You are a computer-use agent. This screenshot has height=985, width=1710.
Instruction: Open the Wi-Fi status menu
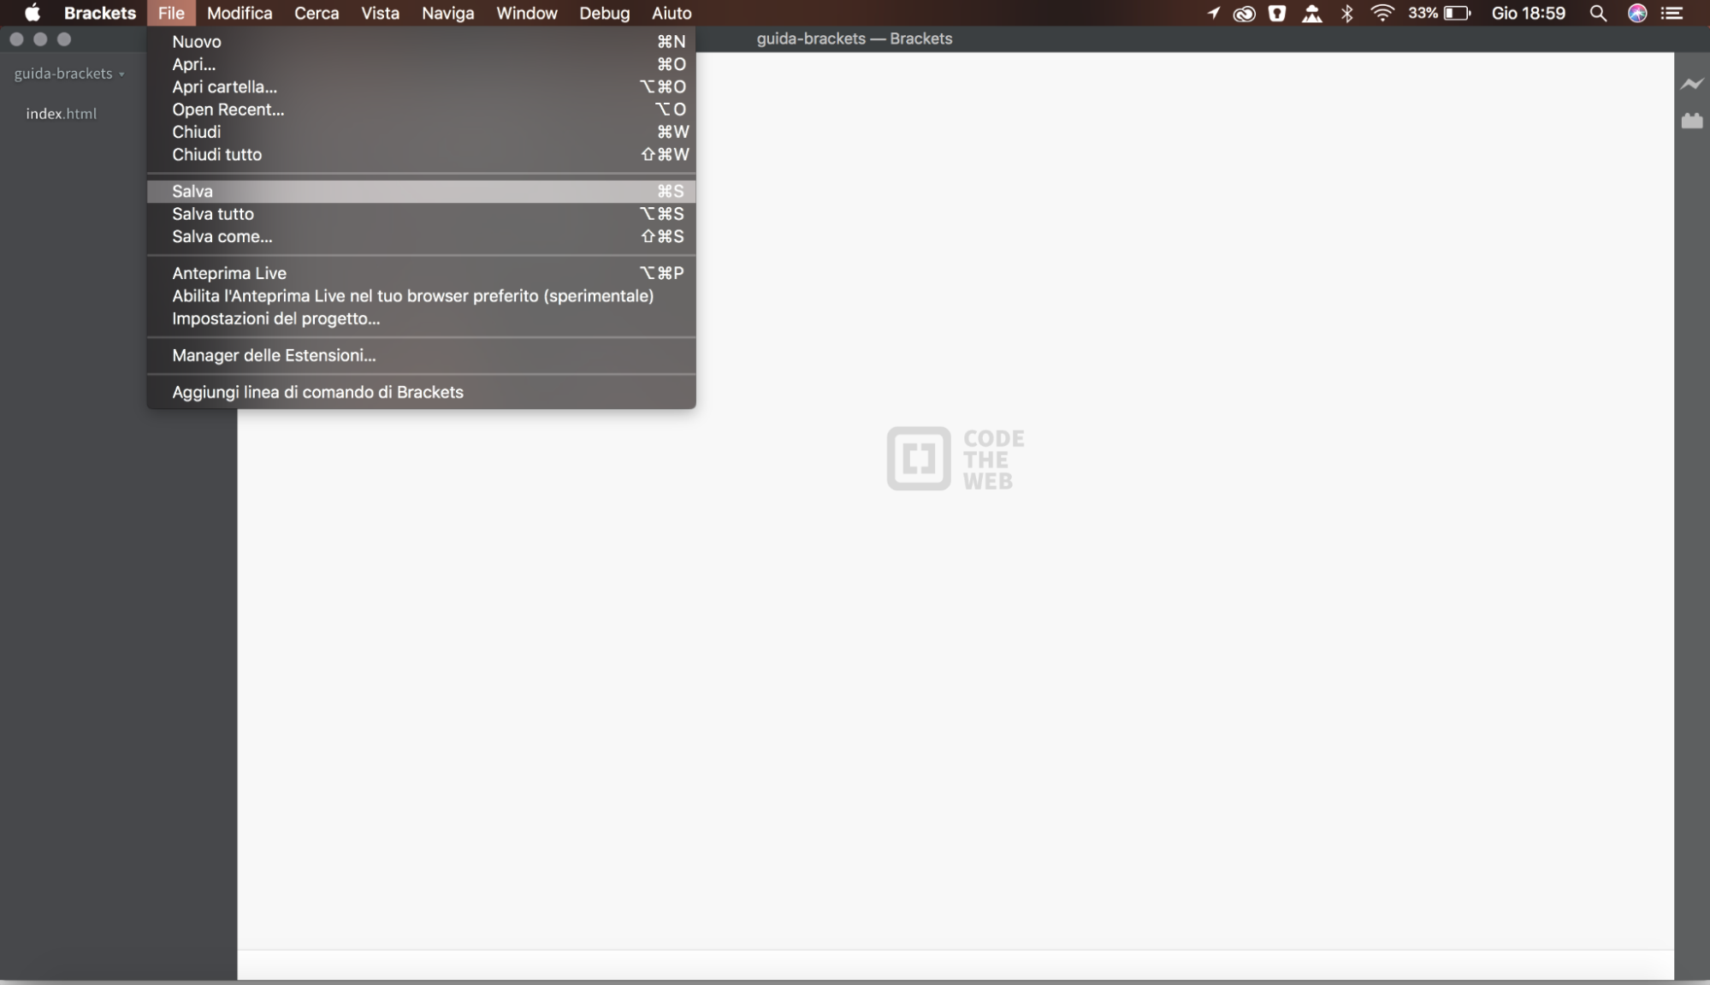[x=1382, y=13]
